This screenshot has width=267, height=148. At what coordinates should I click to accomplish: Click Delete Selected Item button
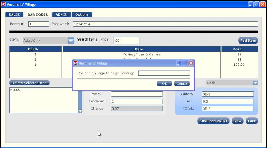pyautogui.click(x=29, y=83)
